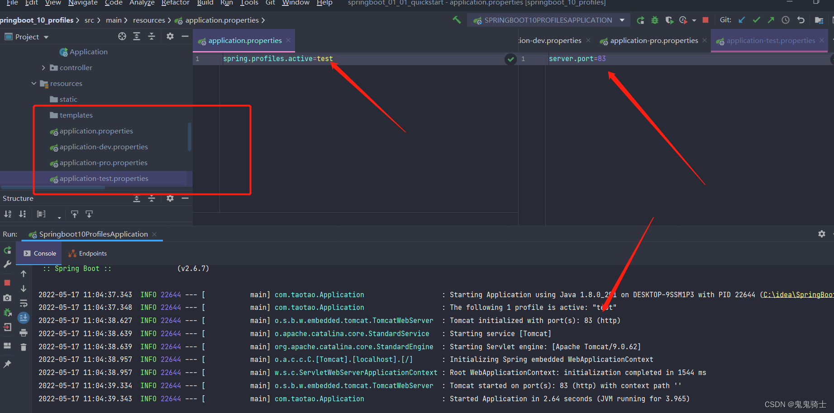834x413 pixels.
Task: Run with coverage shield icon
Action: [669, 20]
